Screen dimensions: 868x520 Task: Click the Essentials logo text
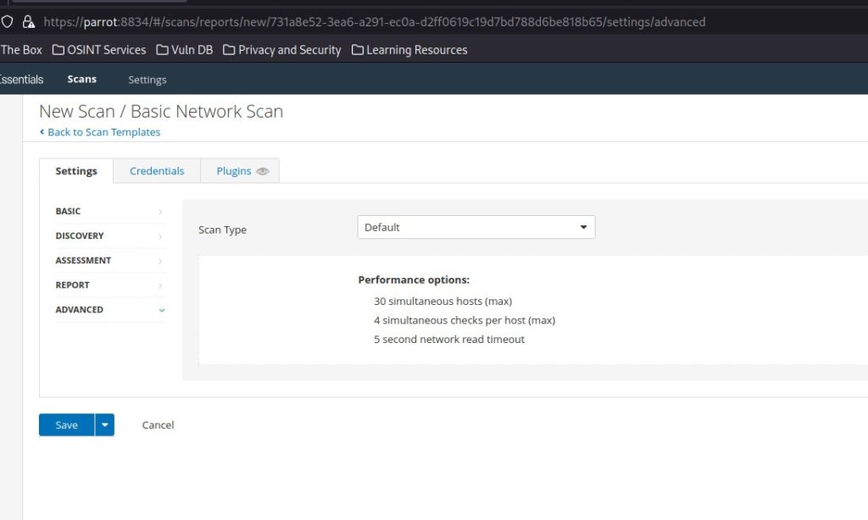tap(21, 79)
